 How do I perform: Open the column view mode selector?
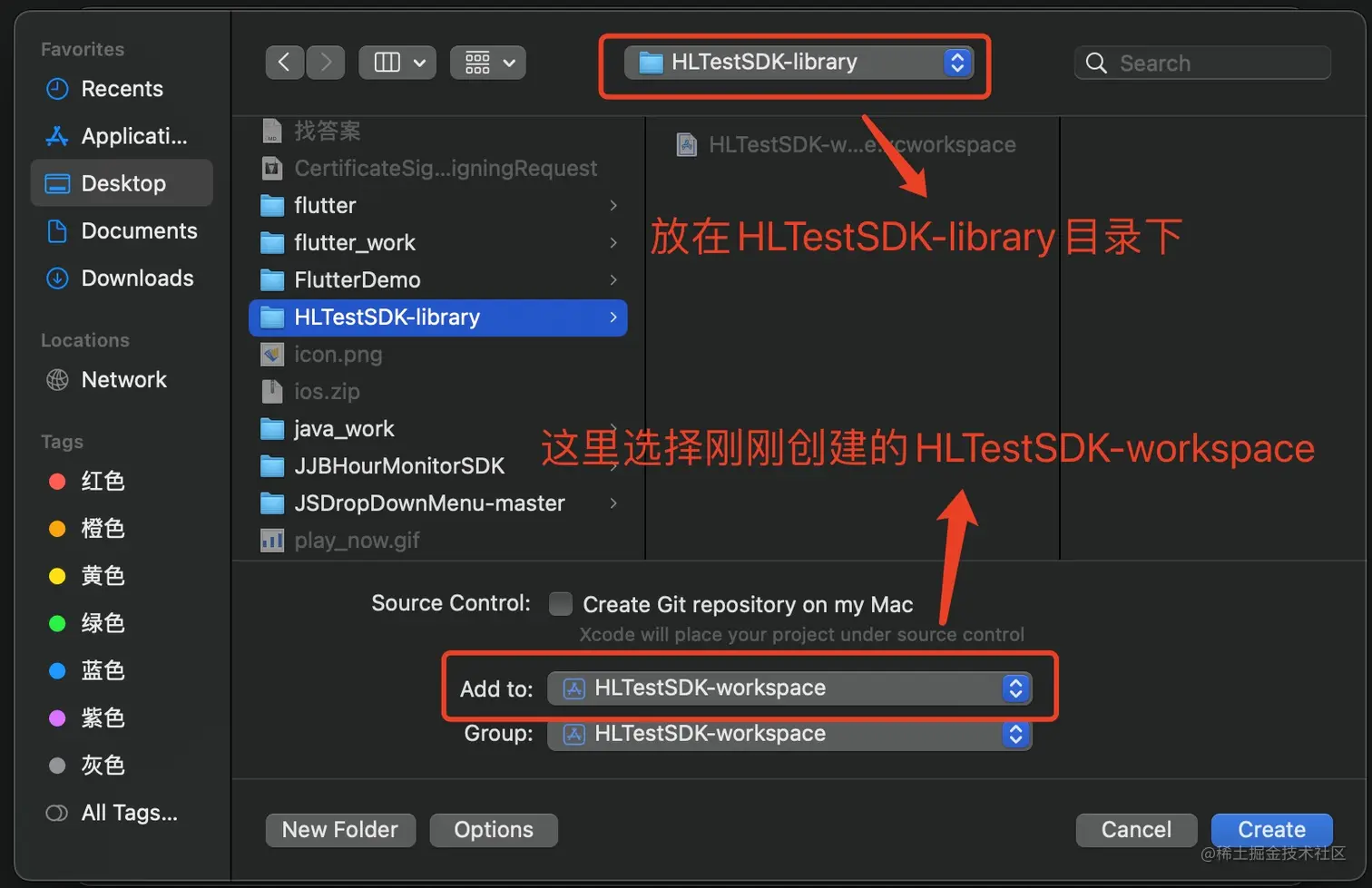[397, 63]
